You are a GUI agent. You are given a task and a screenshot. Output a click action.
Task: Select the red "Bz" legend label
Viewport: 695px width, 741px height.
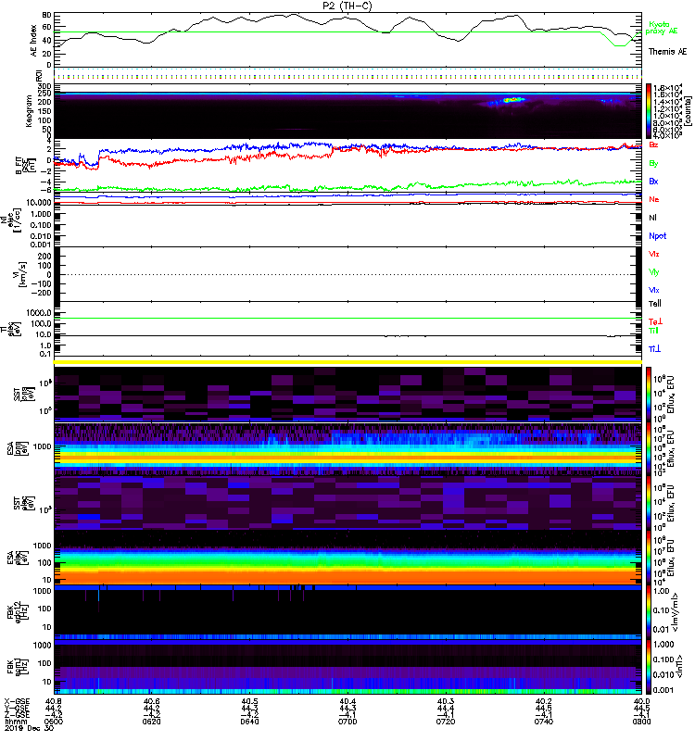coord(653,144)
